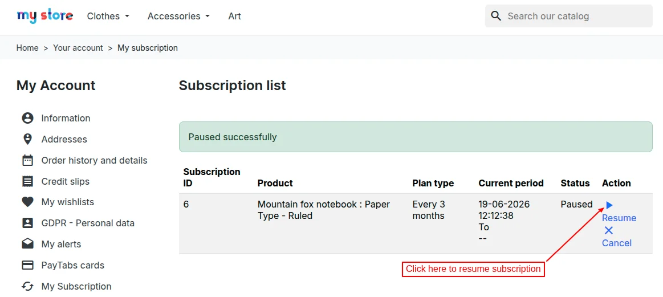Click the Status column header
663x297 pixels.
coord(575,183)
